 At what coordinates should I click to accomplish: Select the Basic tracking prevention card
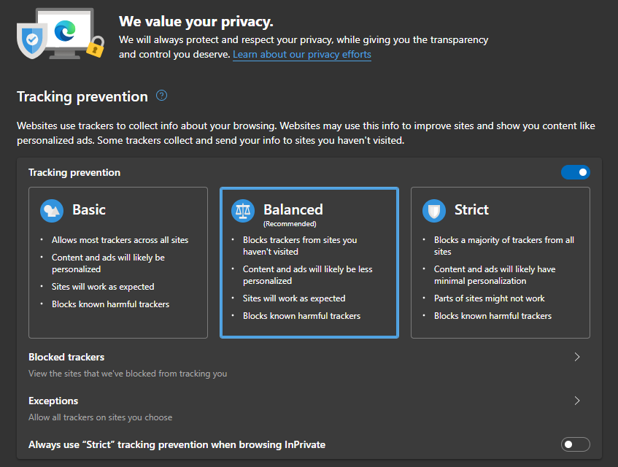118,263
